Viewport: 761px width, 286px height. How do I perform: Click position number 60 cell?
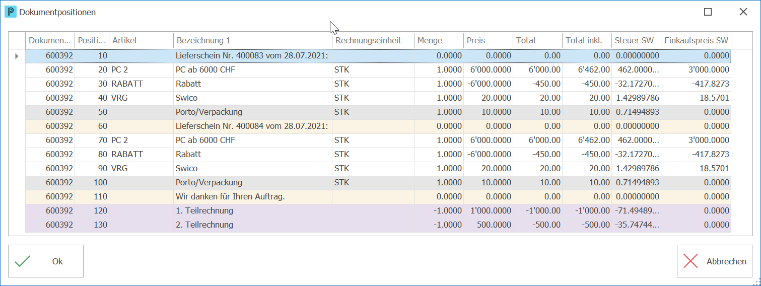[x=92, y=126]
